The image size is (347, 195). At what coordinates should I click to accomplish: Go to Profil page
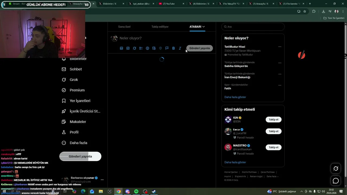tap(70, 132)
